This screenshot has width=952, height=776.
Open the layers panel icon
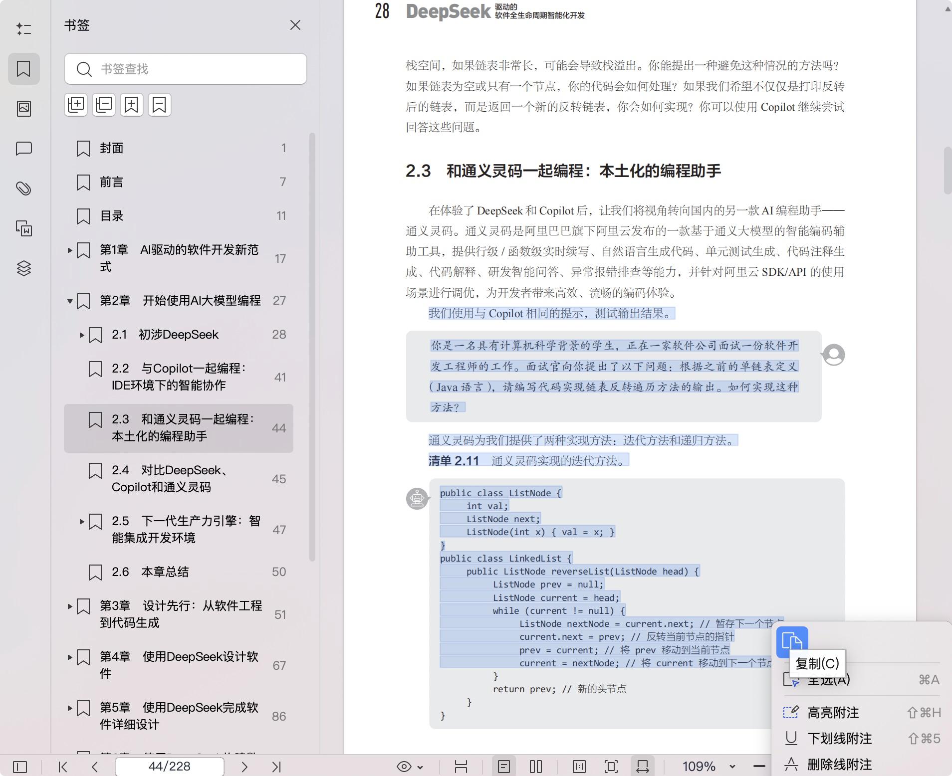coord(23,268)
